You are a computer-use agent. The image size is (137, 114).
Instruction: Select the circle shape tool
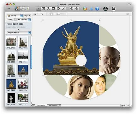click(58, 9)
